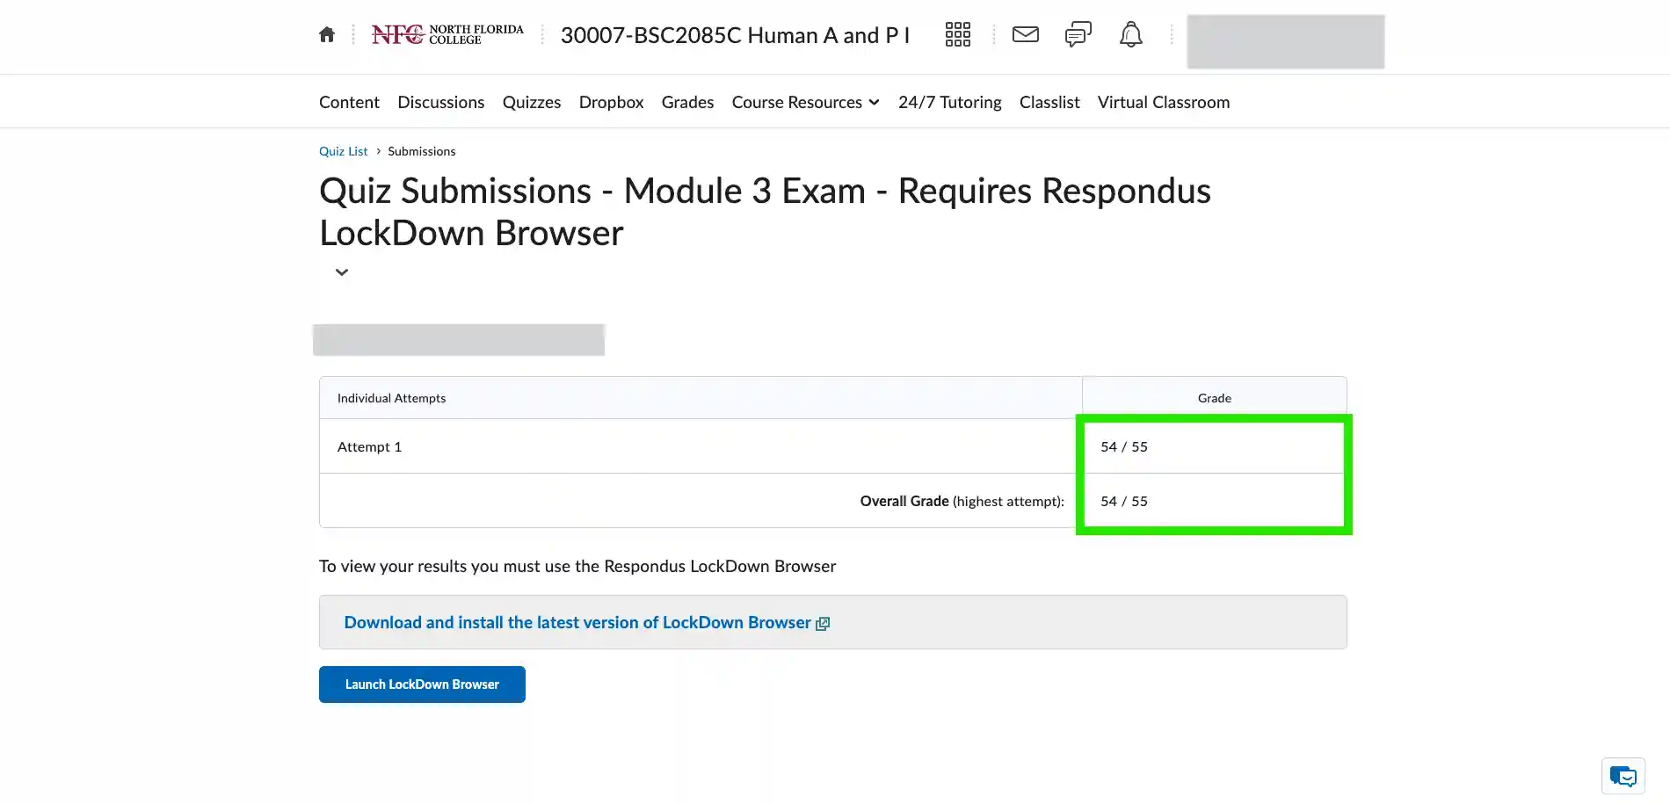1670x804 pixels.
Task: Open the chat widget in the corner
Action: [x=1623, y=777]
